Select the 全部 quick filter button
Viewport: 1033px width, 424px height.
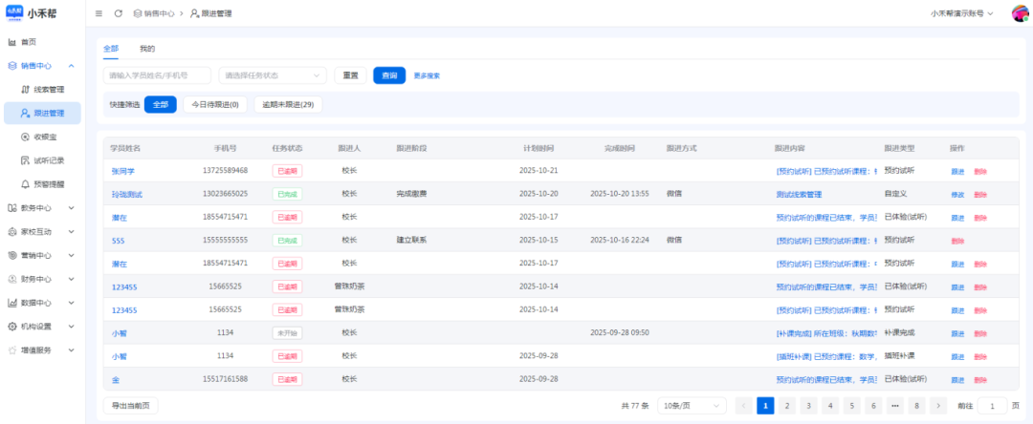(x=160, y=104)
